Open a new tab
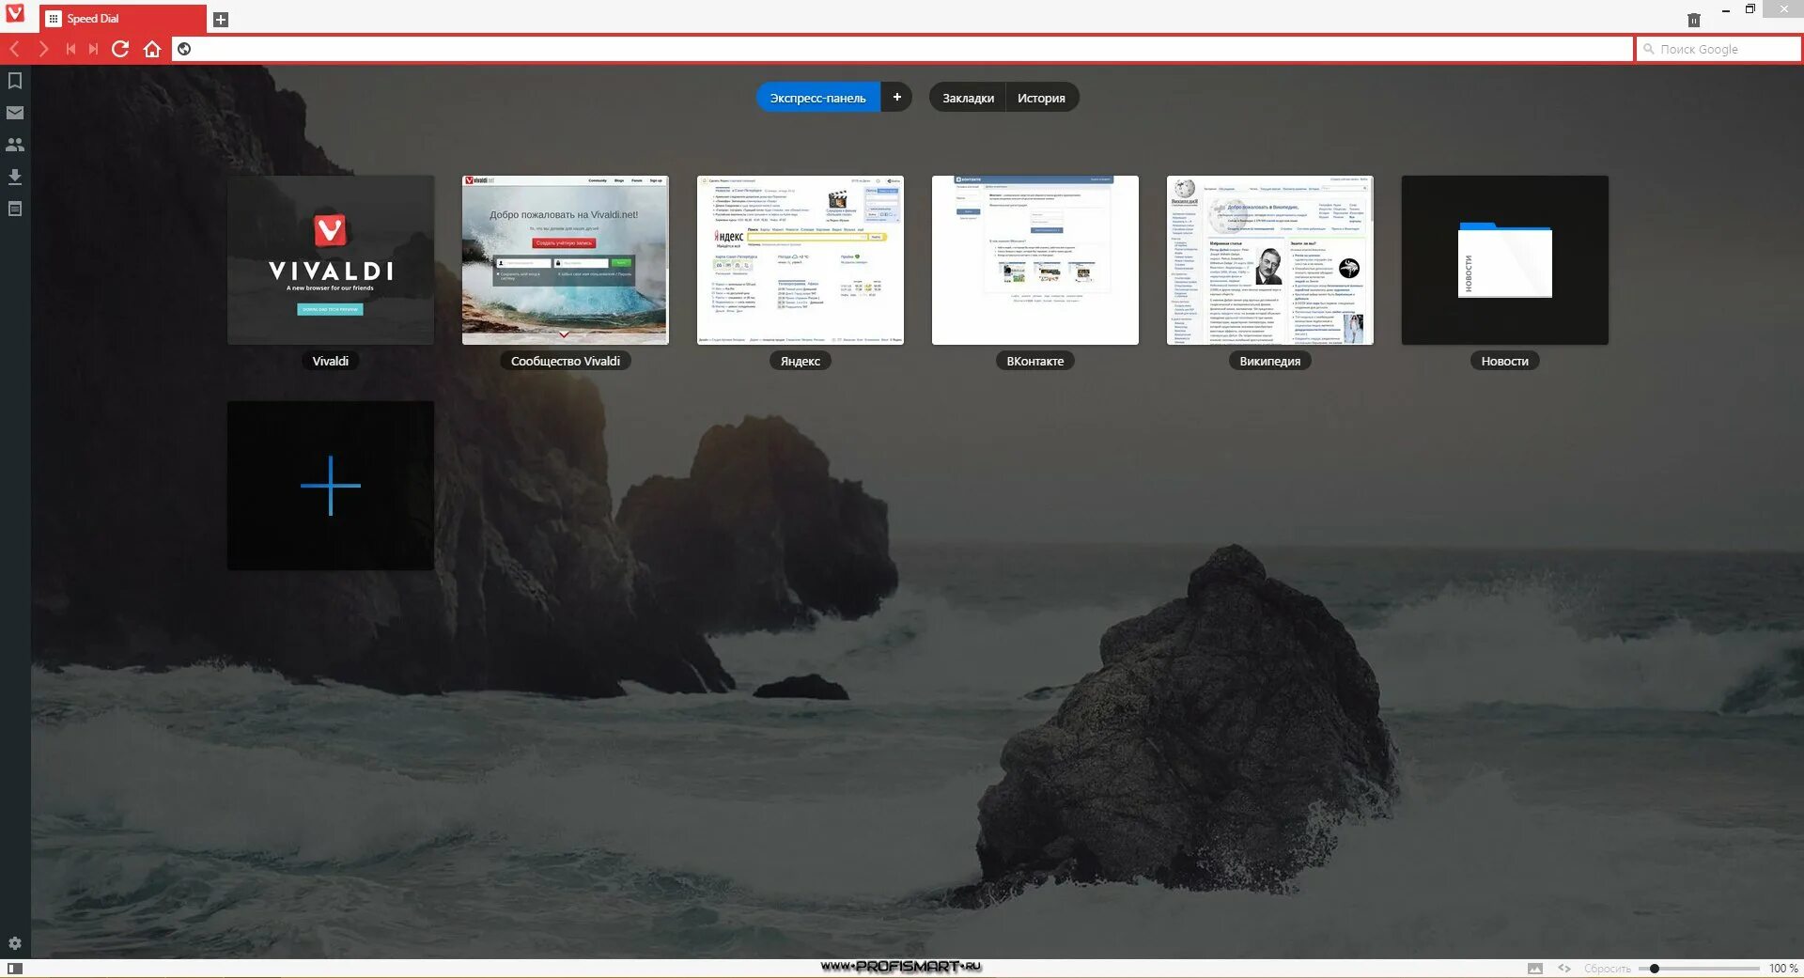1804x978 pixels. click(x=221, y=20)
